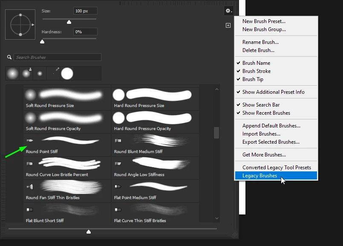Click the Size slider handle

pyautogui.click(x=69, y=22)
